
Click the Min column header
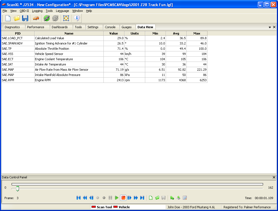point(155,33)
